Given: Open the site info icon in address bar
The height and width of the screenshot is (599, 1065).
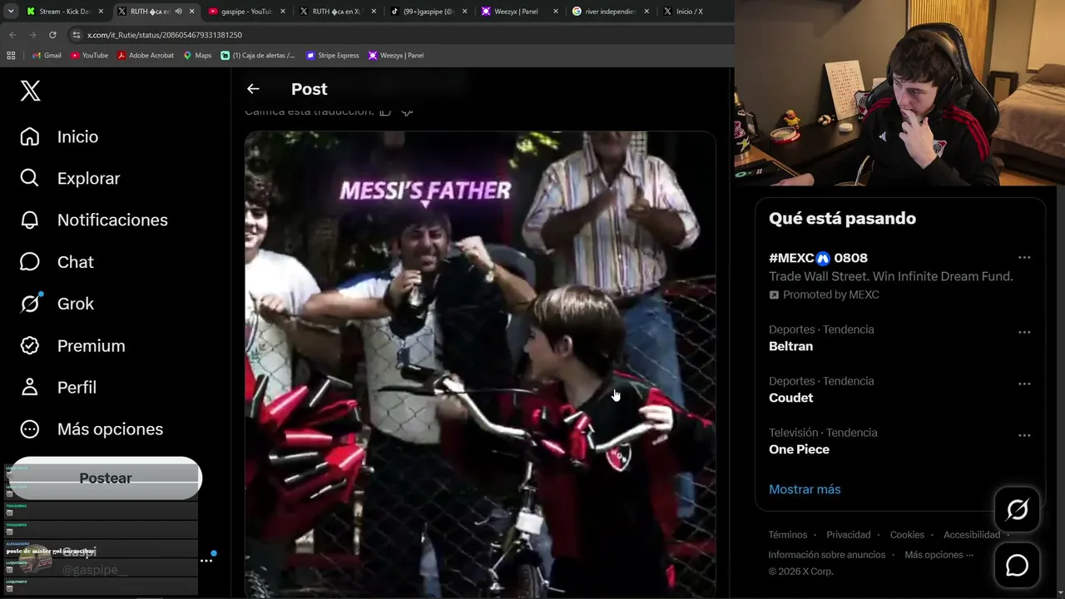Looking at the screenshot, I should [77, 35].
